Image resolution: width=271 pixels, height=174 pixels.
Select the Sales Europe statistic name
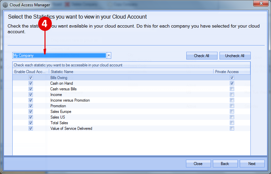point(61,112)
